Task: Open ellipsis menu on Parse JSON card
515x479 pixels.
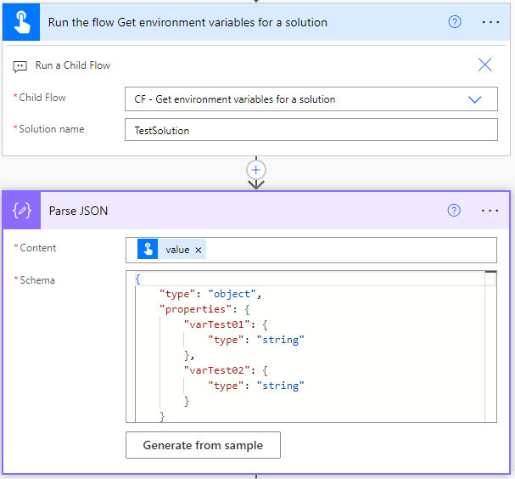Action: click(x=490, y=211)
